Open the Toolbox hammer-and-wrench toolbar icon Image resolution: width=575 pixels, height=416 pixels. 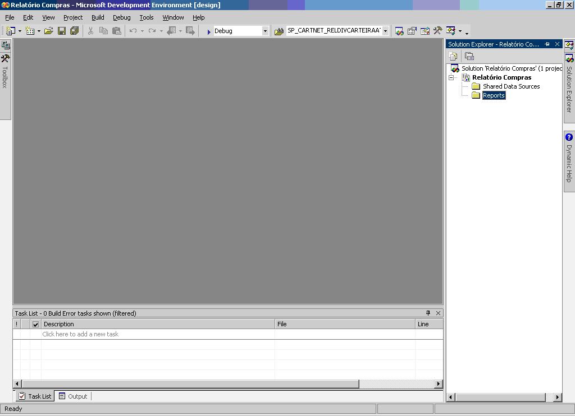(x=437, y=31)
